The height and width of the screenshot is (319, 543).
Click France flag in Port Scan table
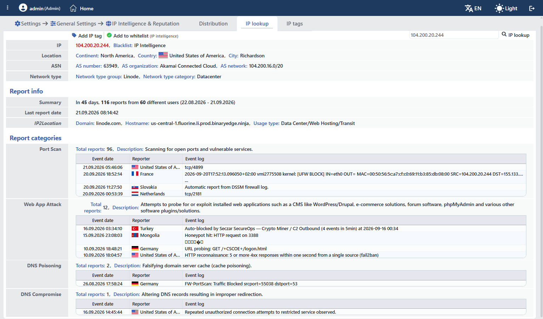tap(135, 174)
